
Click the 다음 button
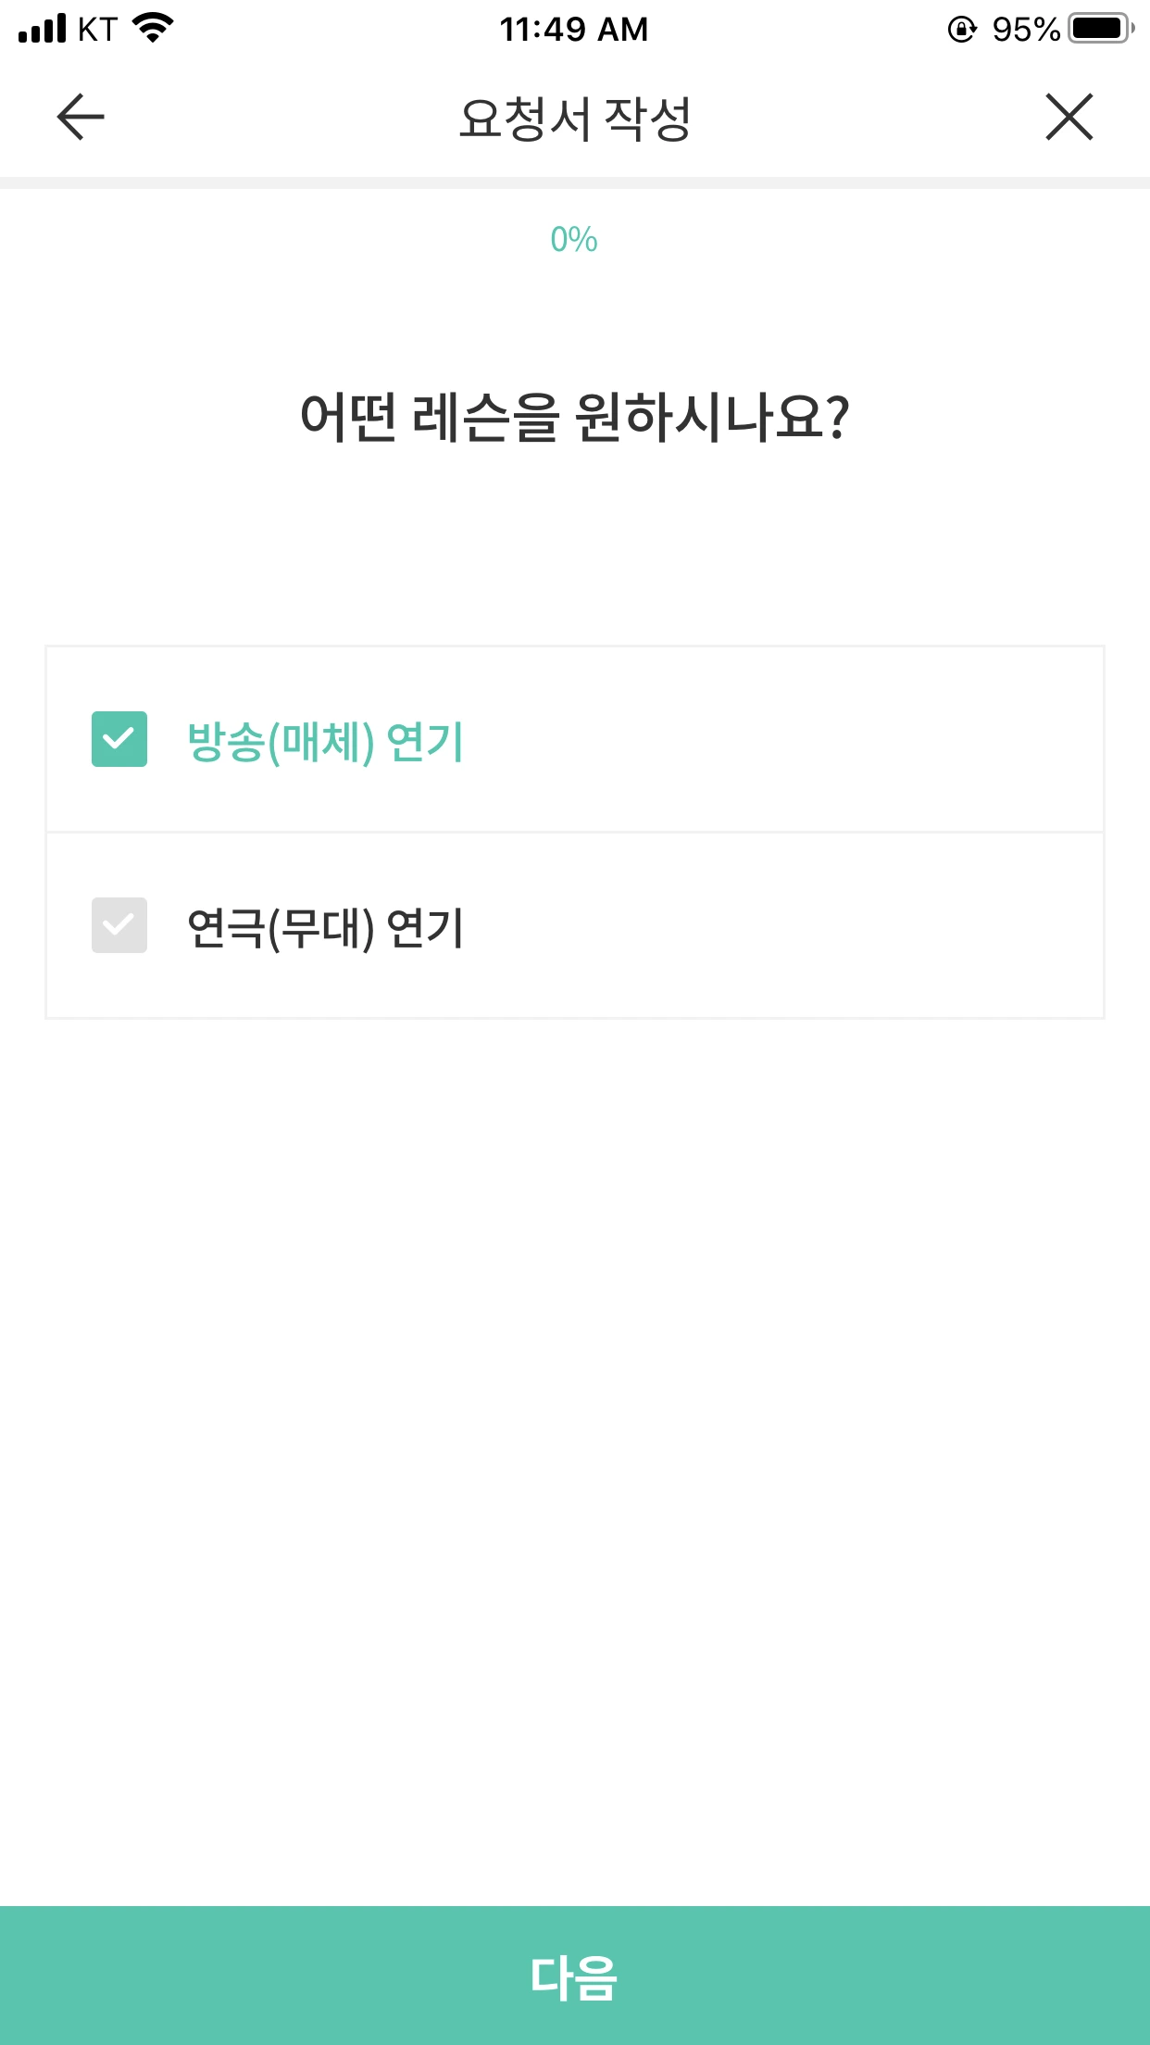click(575, 1976)
